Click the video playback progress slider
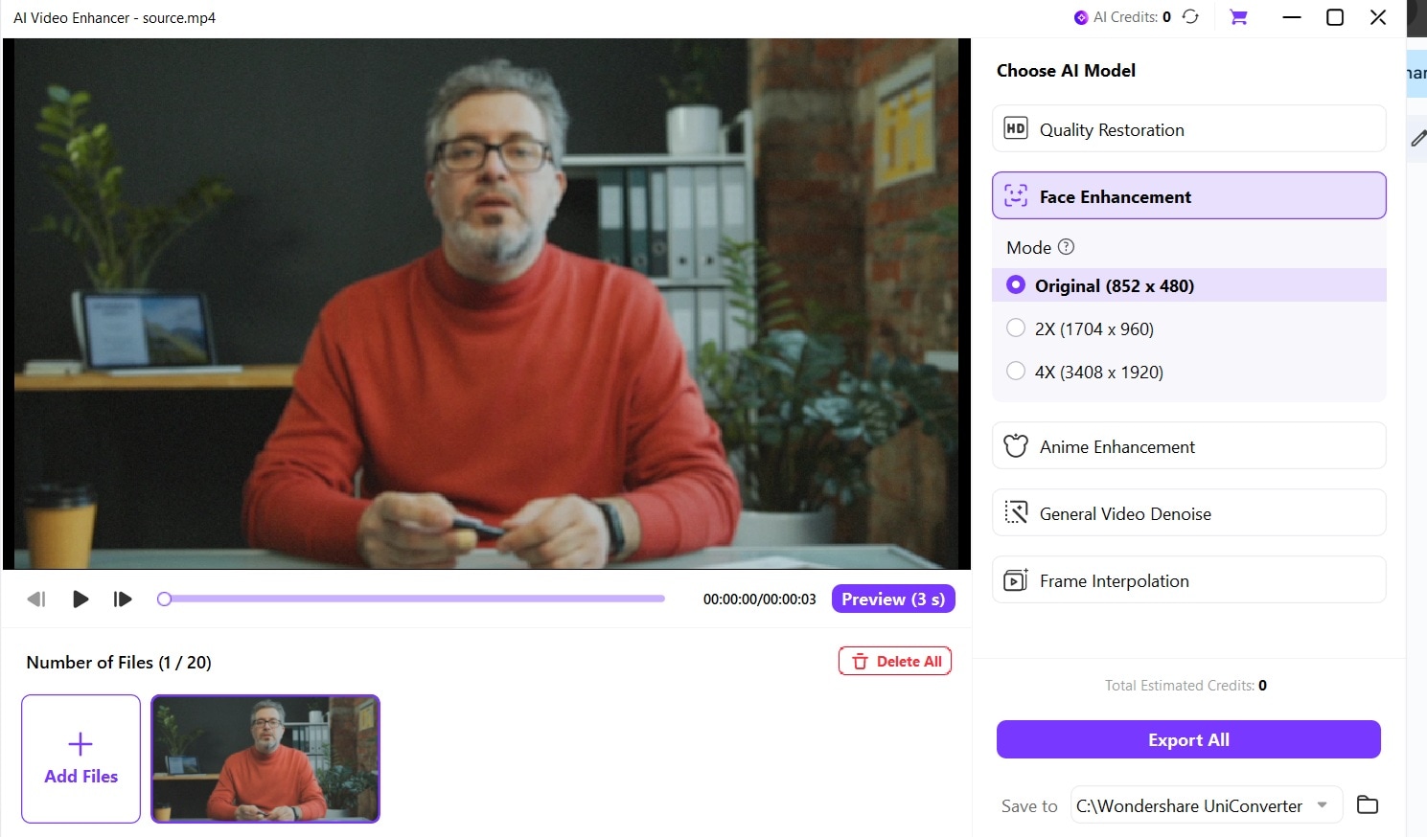This screenshot has height=837, width=1427. point(414,599)
